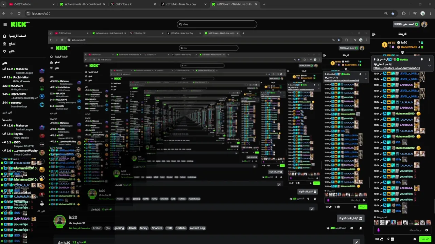435x244 pixels.
Task: Open recommended channel ID7O Respect RP
Action: point(23,144)
